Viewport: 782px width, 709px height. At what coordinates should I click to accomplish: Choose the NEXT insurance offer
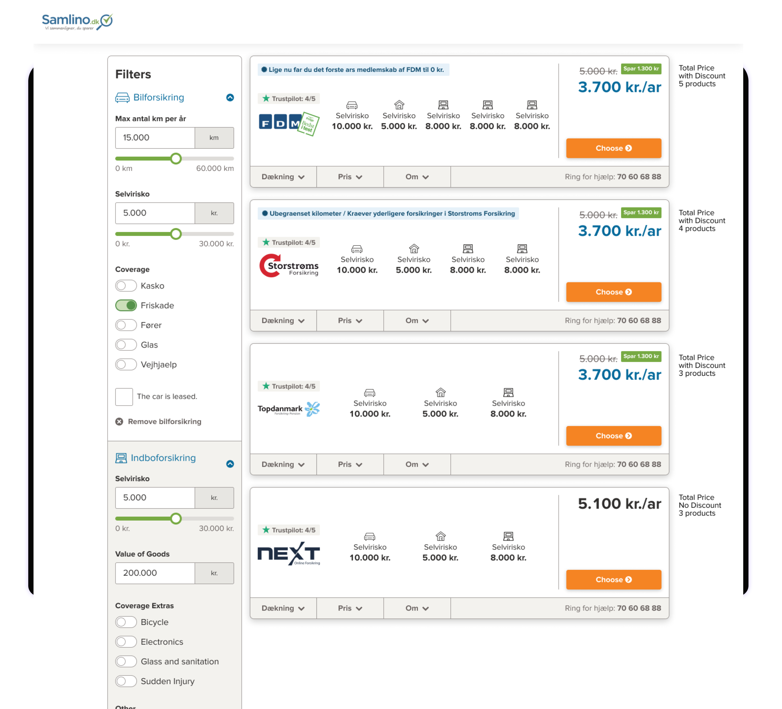point(614,580)
